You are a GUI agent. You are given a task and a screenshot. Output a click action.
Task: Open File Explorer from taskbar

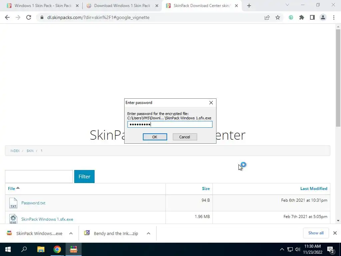41,249
